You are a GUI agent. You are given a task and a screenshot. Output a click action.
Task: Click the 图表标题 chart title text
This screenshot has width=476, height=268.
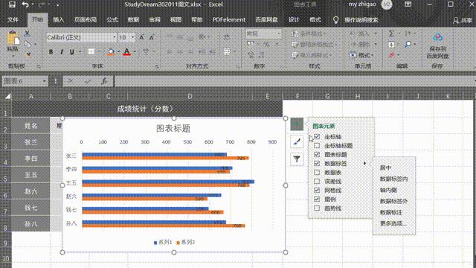tap(173, 129)
